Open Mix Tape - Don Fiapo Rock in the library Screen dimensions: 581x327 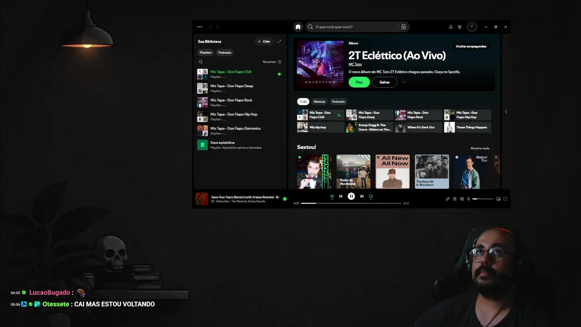click(x=239, y=102)
